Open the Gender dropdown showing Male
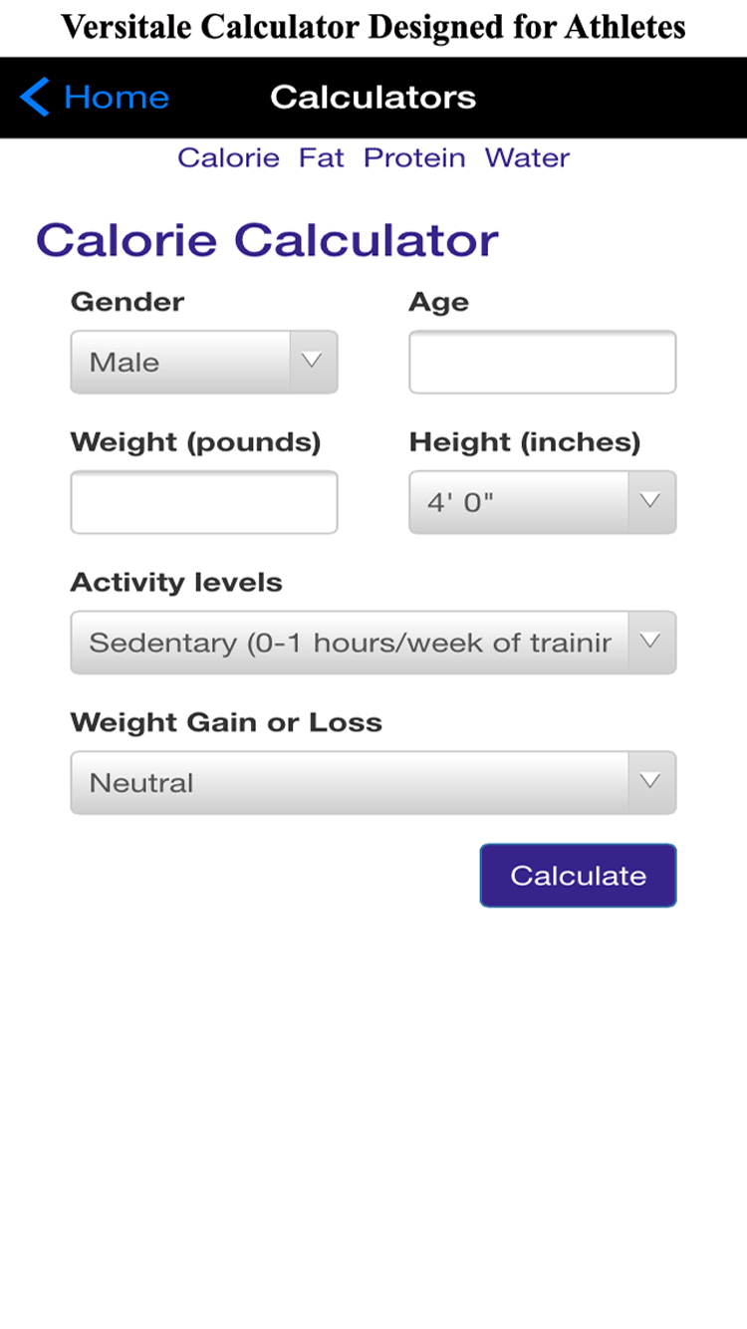Screen dimensions: 747x1329 point(181,362)
